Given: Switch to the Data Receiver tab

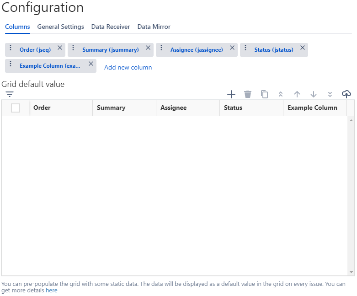Looking at the screenshot, I should 111,27.
